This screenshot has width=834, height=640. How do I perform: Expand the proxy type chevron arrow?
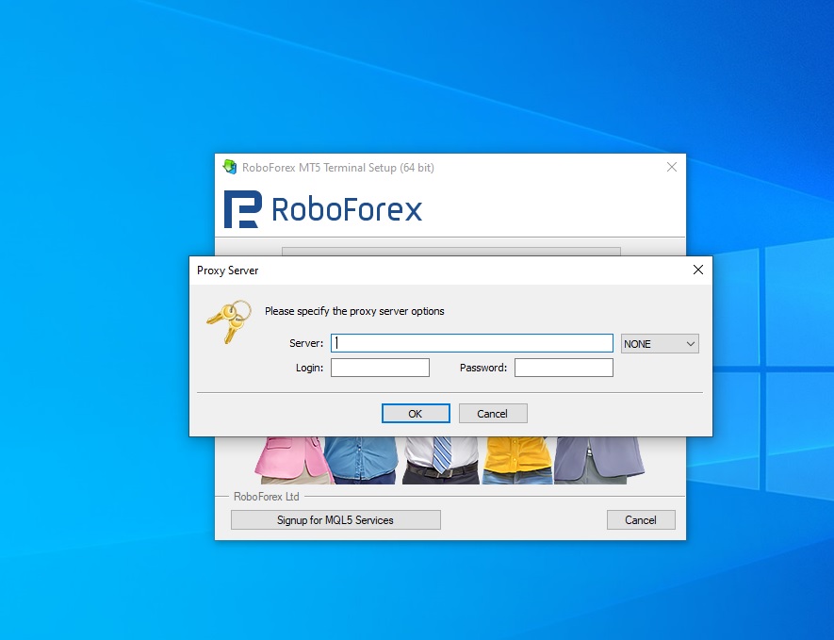[691, 344]
